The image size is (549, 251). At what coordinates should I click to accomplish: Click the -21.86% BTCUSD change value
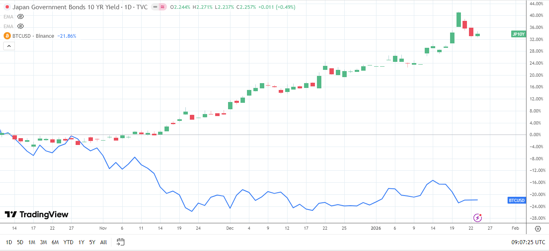tap(67, 36)
